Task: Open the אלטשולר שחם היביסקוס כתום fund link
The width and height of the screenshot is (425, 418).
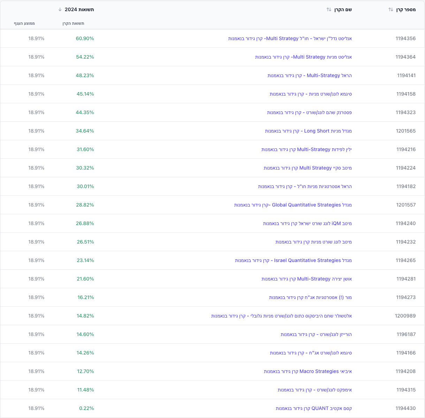Action: click(x=281, y=316)
